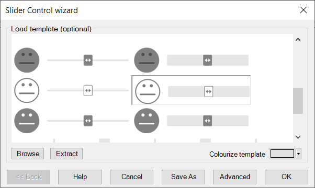Click scroll down arrow of template list

coord(298,137)
